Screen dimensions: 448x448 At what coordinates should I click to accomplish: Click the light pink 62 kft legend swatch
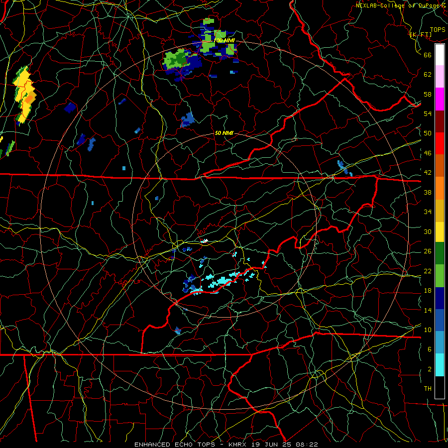440,77
